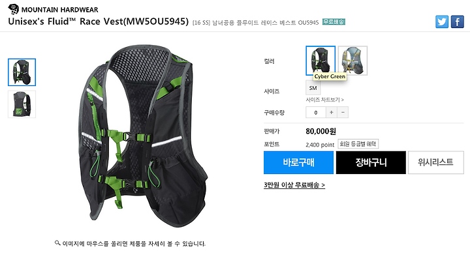
Task: Click the main vest product image
Action: click(143, 136)
